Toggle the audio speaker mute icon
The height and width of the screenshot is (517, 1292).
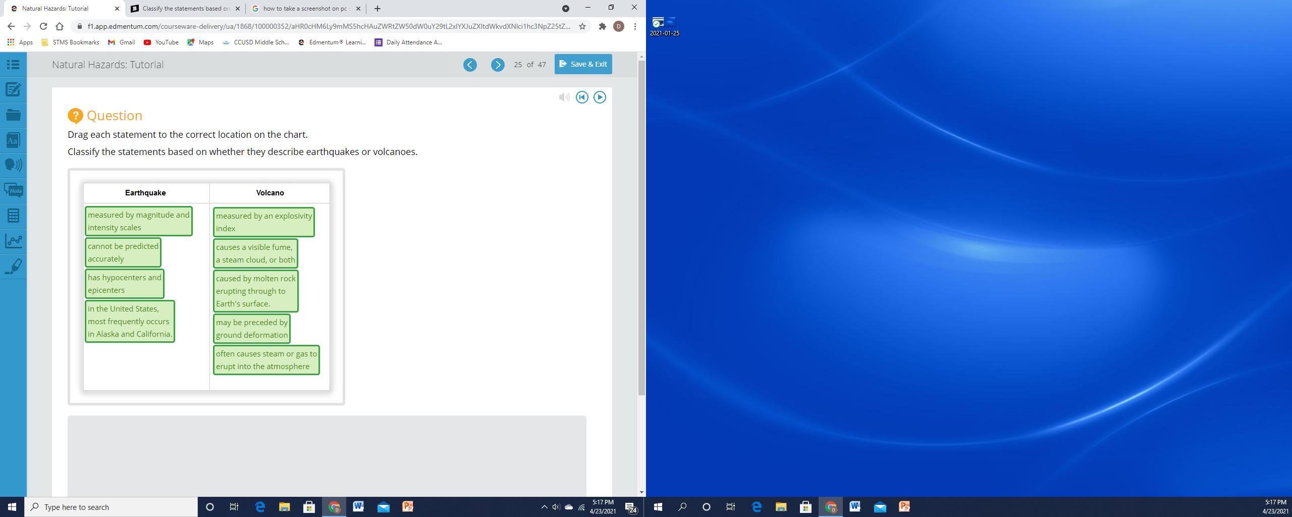click(564, 97)
